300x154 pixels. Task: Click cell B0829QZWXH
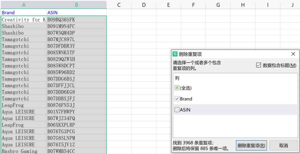tap(77, 59)
